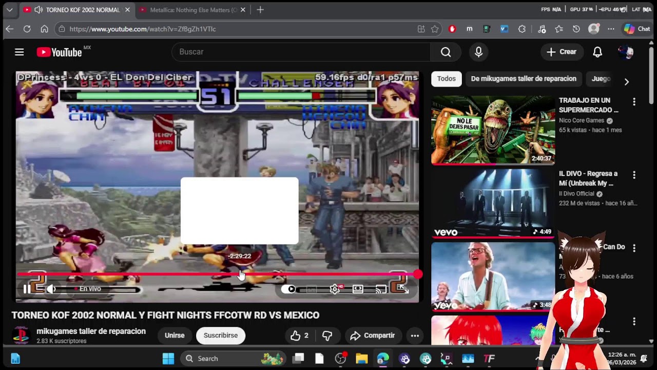657x370 pixels.
Task: Open 'TRABAJO EN UN SUPERMERCADO' video thumbnail
Action: [x=493, y=130]
